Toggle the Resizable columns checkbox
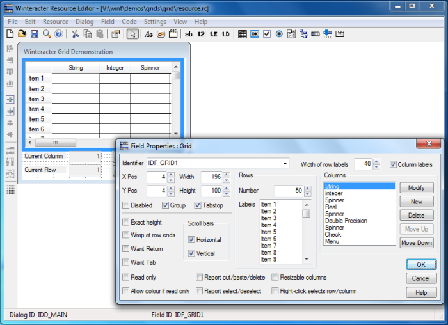 pyautogui.click(x=275, y=277)
